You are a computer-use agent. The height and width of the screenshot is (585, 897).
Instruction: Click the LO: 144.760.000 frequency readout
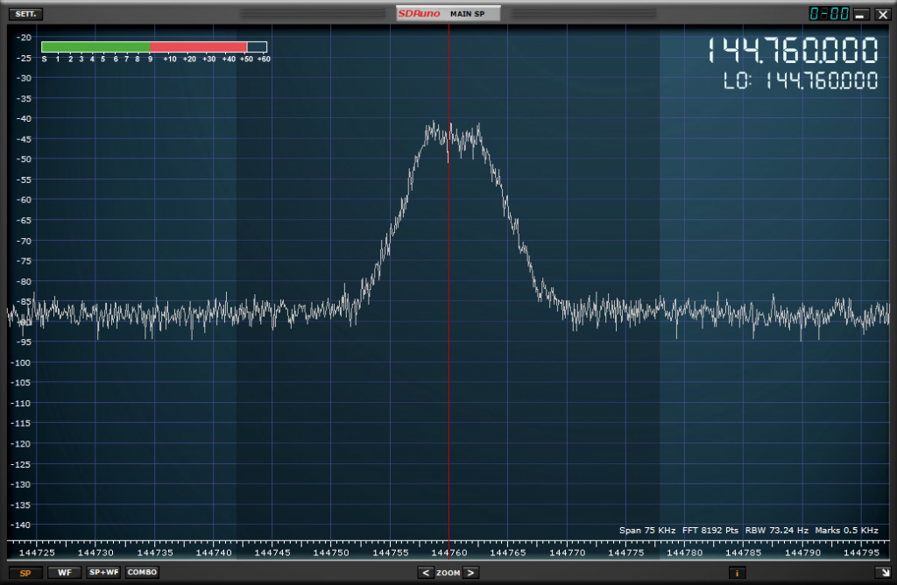(x=801, y=81)
